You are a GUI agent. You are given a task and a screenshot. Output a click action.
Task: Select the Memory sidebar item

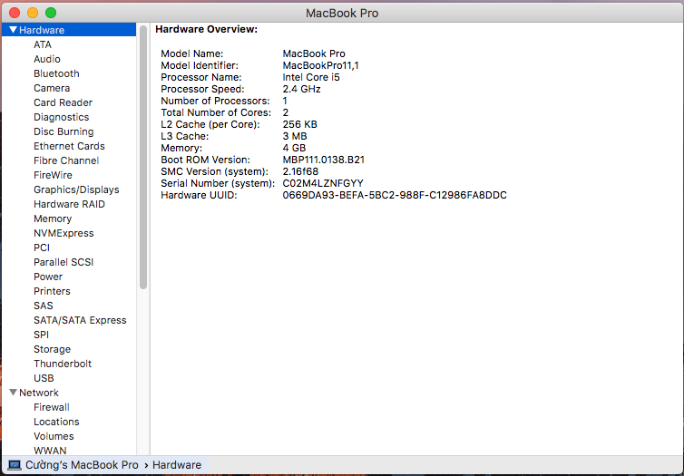pyautogui.click(x=53, y=219)
